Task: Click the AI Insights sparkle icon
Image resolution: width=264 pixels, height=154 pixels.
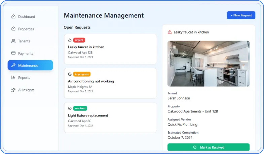Action: click(x=13, y=90)
